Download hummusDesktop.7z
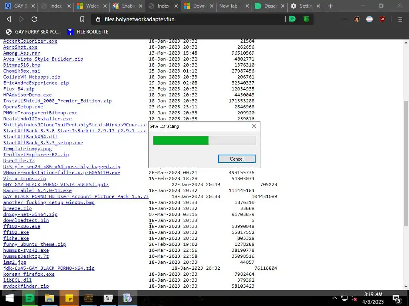This screenshot has width=409, height=306. pos(26,257)
